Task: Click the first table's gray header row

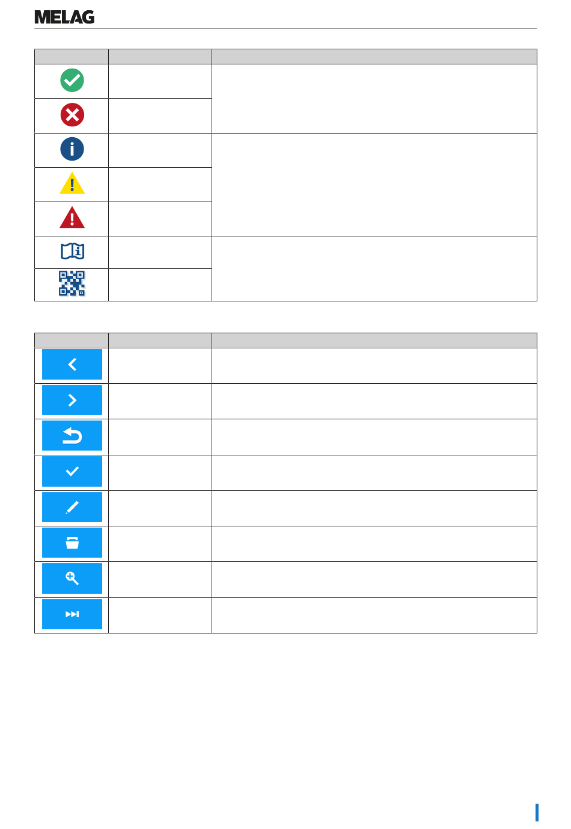Action: pos(285,57)
